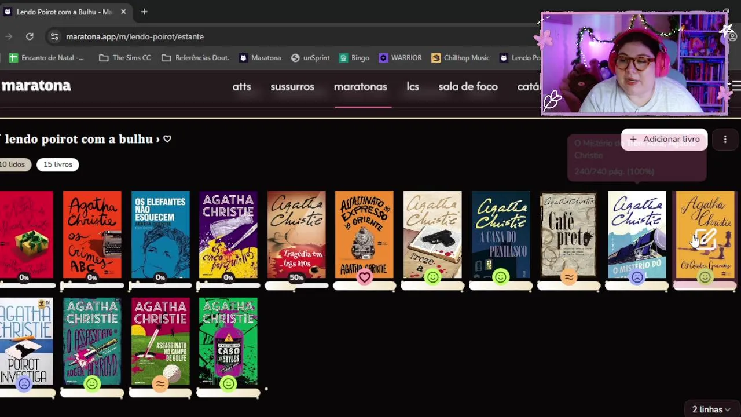This screenshot has height=417, width=741.
Task: Expand the 2 linhas dropdown
Action: coord(711,409)
